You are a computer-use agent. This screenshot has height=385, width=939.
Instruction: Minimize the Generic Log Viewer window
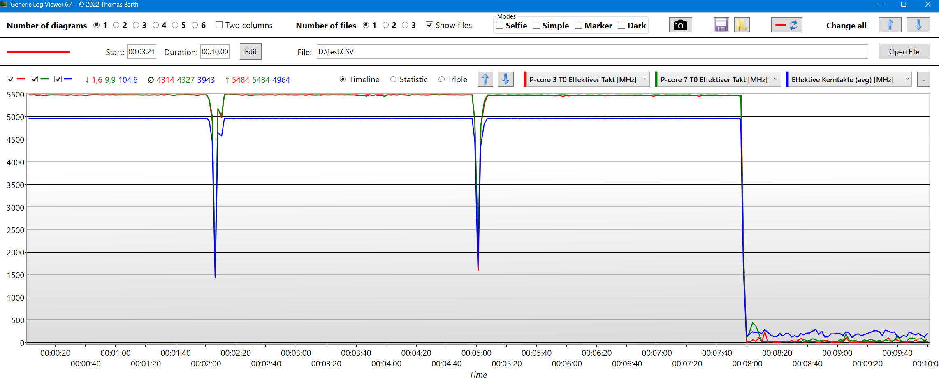pyautogui.click(x=880, y=4)
